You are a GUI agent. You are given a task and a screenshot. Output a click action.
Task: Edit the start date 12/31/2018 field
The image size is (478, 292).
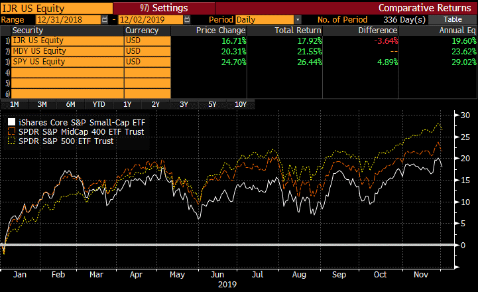click(x=68, y=20)
